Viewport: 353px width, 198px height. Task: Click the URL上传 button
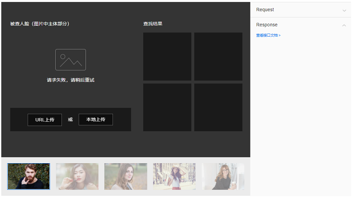(44, 120)
